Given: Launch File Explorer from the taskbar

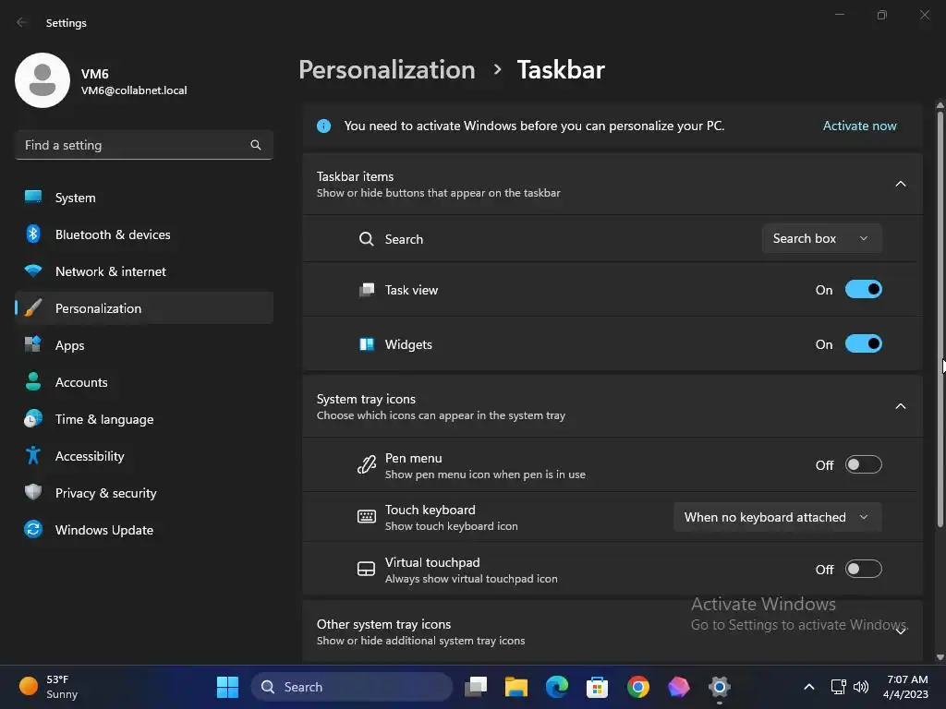Looking at the screenshot, I should 516,687.
